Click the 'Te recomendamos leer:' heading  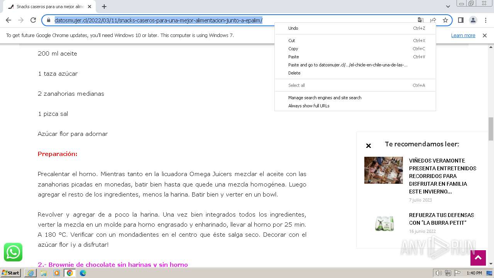(422, 144)
